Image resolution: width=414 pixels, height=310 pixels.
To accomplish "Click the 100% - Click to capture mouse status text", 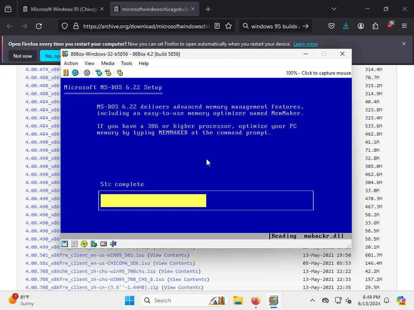I will click(318, 73).
